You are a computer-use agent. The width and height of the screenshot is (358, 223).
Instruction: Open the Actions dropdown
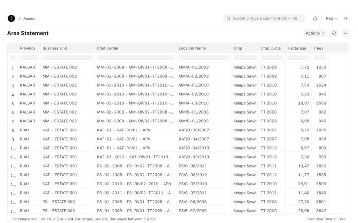[315, 33]
